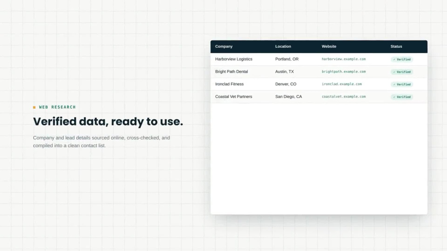Click the Status column header

pos(396,46)
